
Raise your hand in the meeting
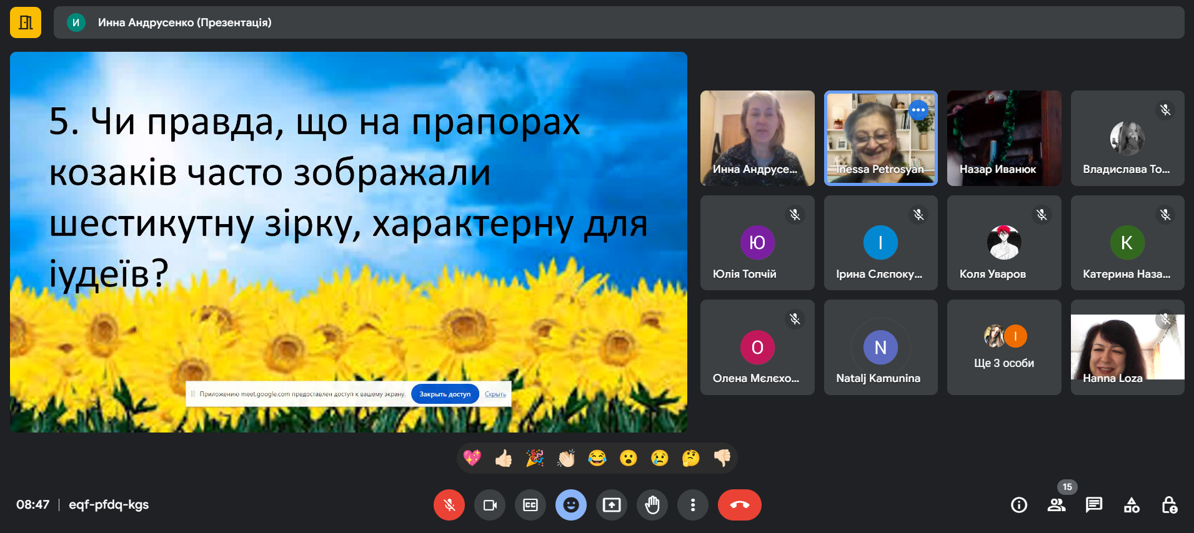click(652, 505)
